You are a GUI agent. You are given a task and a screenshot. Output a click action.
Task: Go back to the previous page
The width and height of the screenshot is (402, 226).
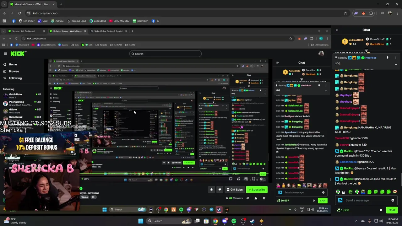(4, 13)
